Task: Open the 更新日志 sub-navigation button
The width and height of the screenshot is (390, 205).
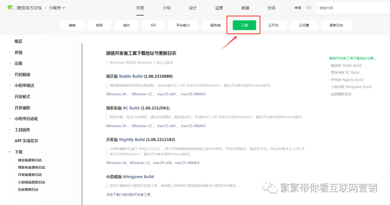Action: click(336, 25)
